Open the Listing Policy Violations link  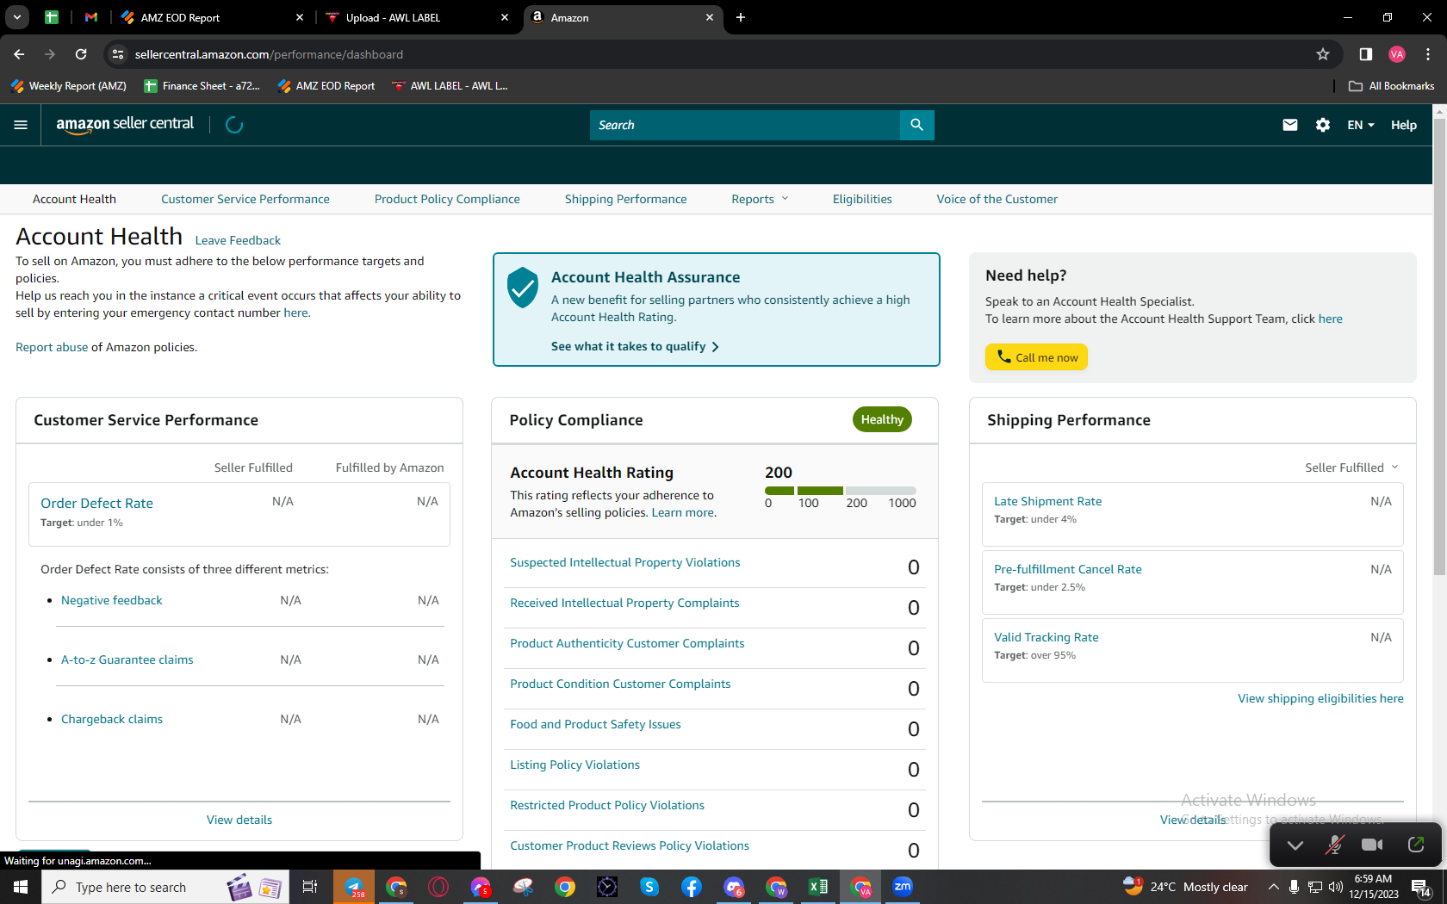[574, 765]
